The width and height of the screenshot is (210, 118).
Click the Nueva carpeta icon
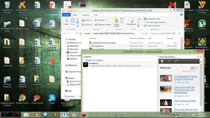[x=116, y=22]
